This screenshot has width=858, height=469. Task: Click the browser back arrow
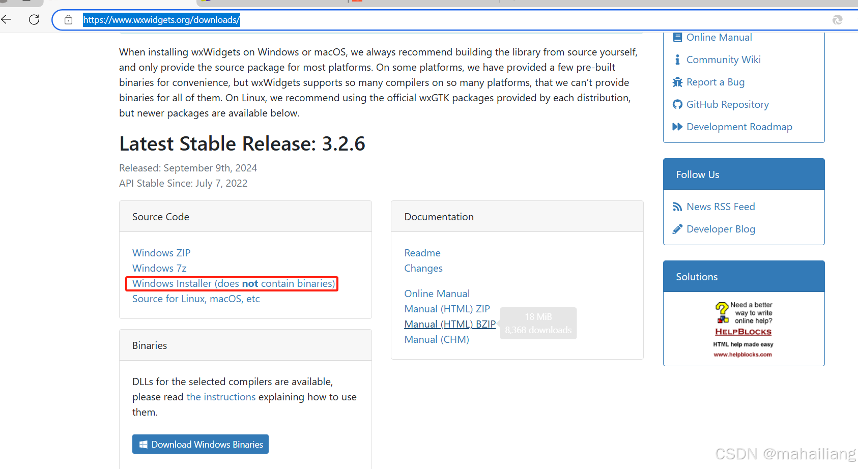(7, 20)
